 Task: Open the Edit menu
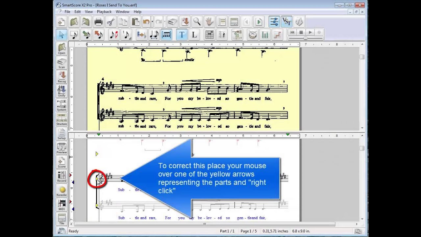pos(77,12)
